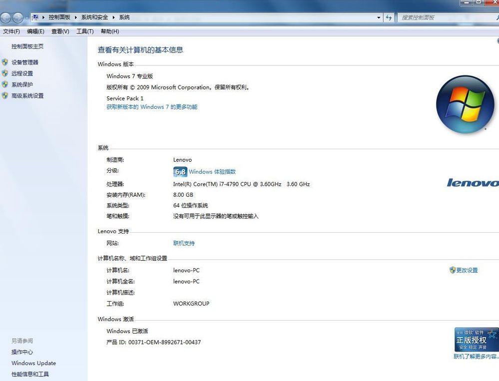Open the address bar history dropdown arrow

point(379,17)
